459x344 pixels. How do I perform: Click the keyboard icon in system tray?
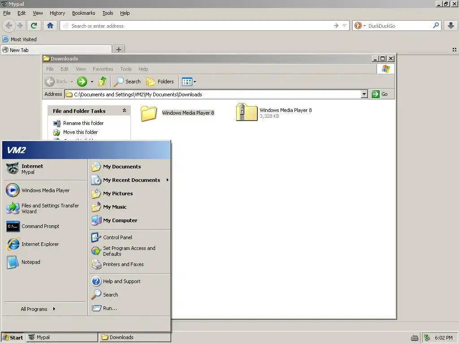[415, 338]
